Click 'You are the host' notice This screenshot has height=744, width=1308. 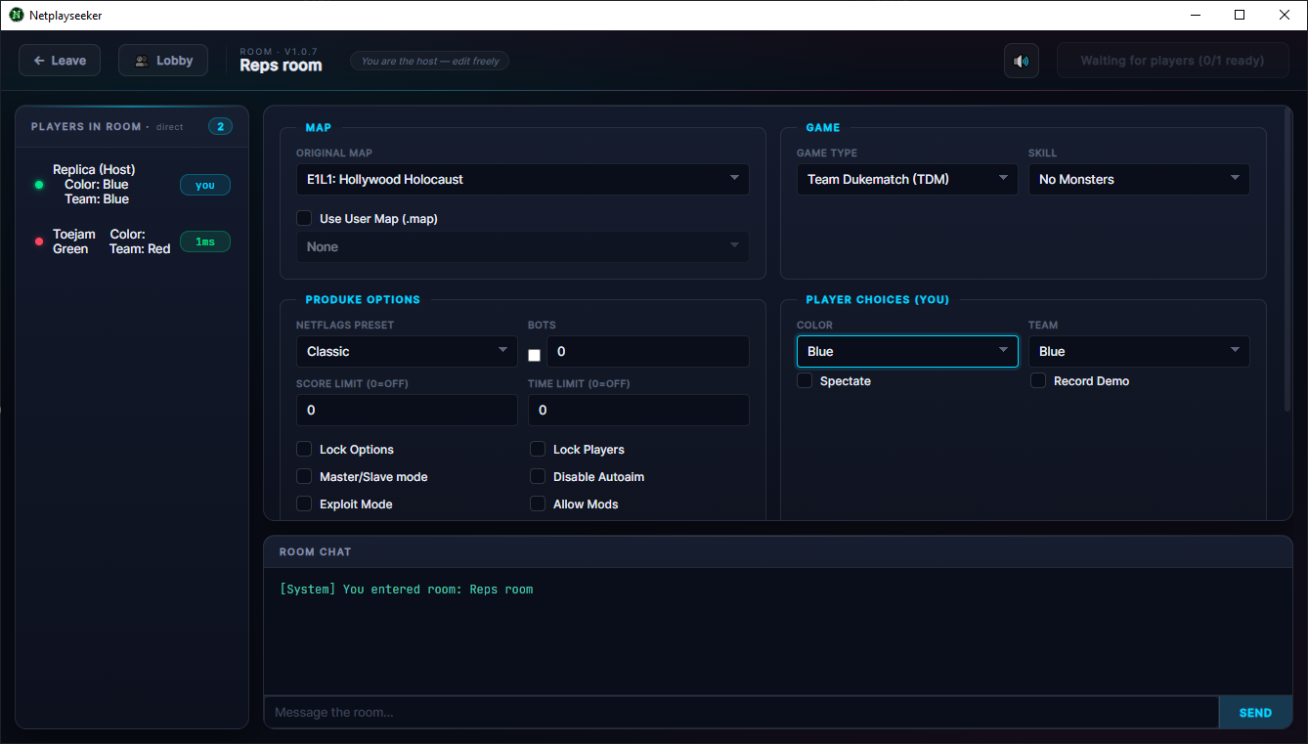(430, 61)
